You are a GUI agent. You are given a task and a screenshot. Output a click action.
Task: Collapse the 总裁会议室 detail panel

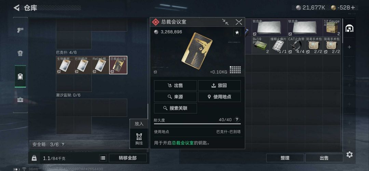click(x=225, y=22)
